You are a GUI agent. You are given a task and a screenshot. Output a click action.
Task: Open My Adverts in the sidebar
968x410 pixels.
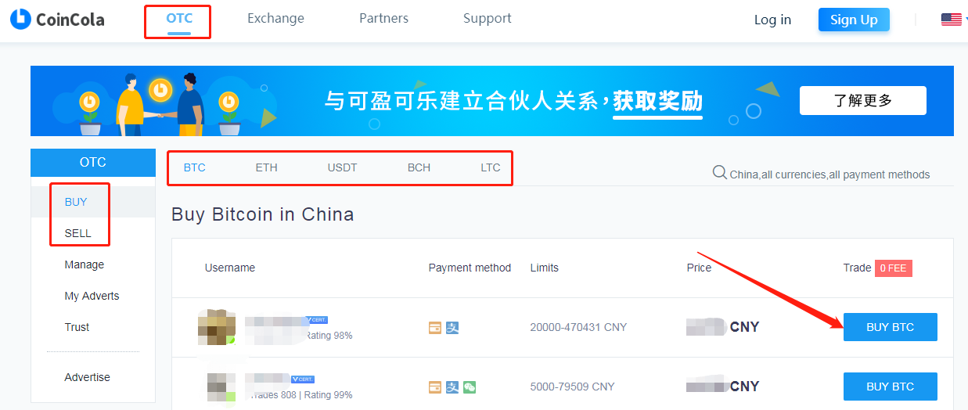[x=92, y=296]
